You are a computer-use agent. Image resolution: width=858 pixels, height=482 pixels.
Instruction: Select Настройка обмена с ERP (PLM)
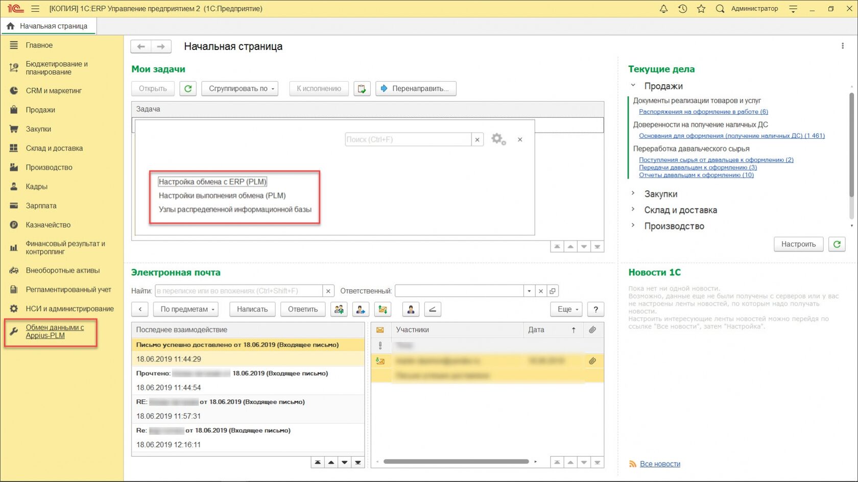click(x=212, y=182)
